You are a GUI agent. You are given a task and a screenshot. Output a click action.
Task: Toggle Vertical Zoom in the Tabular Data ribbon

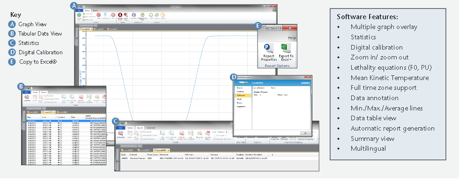(x=51, y=102)
